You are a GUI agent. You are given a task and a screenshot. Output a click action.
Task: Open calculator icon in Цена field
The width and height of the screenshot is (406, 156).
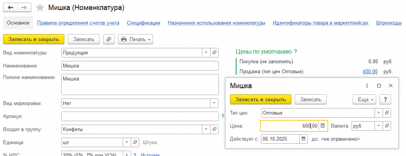(322, 126)
